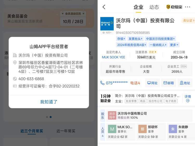
Task: Open registered capital 历史 tag
Action: pyautogui.click(x=152, y=52)
